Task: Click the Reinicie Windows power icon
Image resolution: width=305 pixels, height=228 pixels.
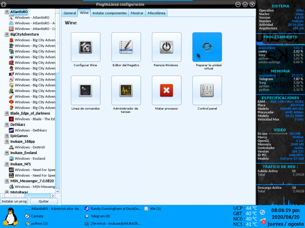Action: 167,47
